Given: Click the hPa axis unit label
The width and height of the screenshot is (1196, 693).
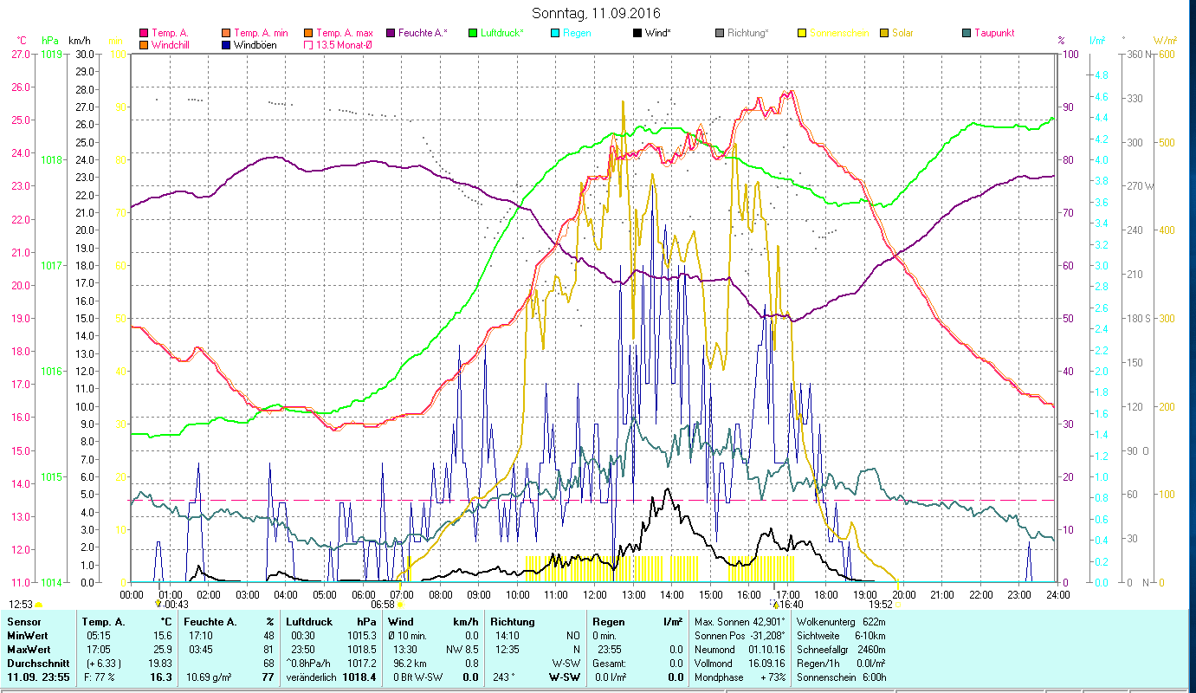Looking at the screenshot, I should click(x=50, y=41).
